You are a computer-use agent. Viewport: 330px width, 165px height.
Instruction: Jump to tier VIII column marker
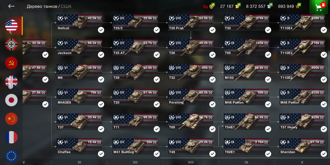pyautogui.click(x=191, y=163)
